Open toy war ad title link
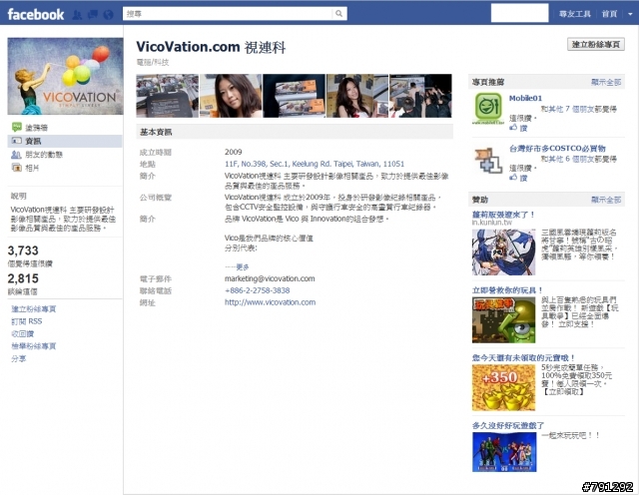The height and width of the screenshot is (495, 639). pyautogui.click(x=507, y=290)
